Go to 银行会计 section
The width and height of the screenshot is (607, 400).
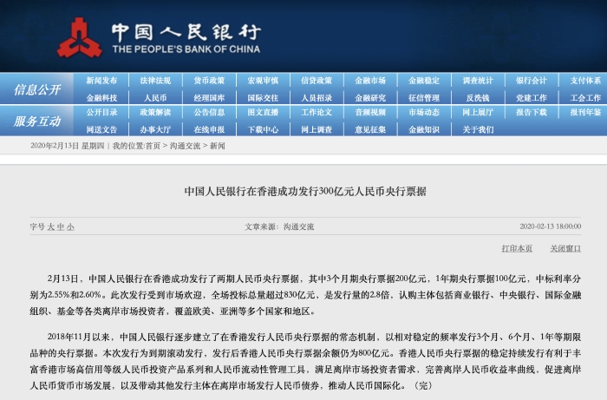[x=531, y=81]
